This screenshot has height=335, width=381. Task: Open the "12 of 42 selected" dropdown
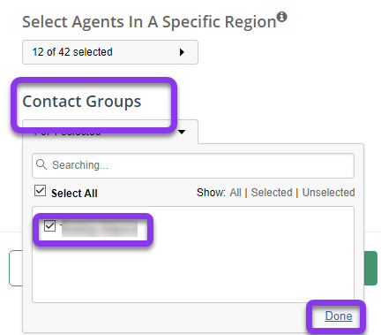(x=110, y=52)
